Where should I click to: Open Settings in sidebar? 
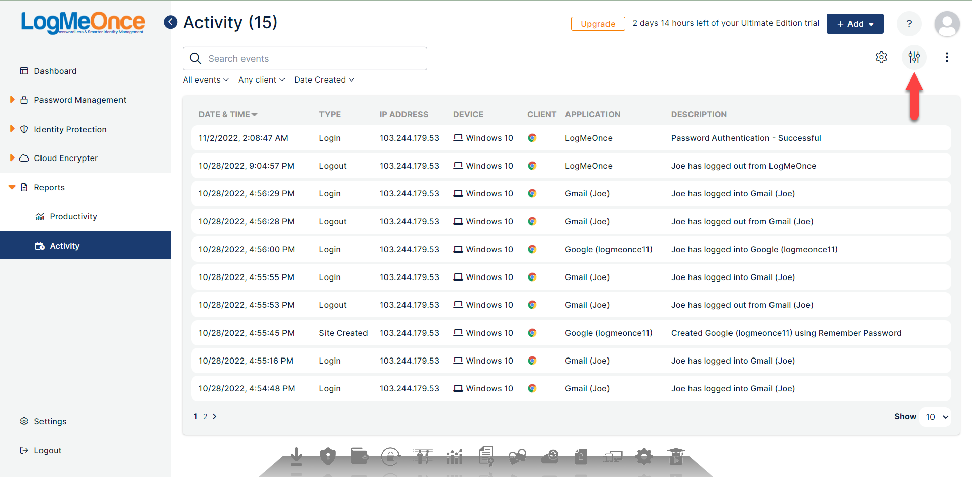click(x=50, y=421)
